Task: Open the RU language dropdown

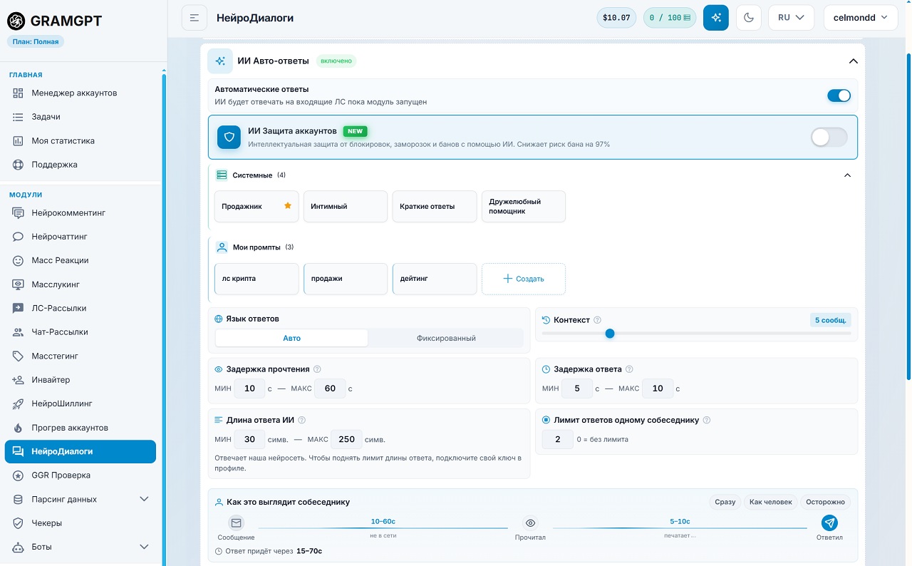Action: coord(791,18)
